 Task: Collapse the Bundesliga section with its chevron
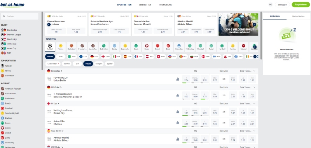(x=254, y=71)
